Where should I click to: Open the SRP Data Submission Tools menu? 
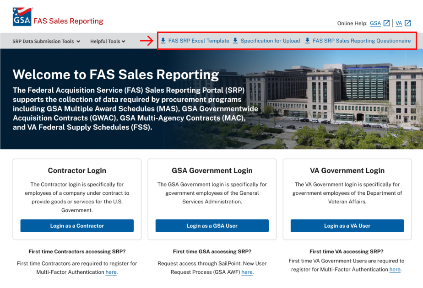[46, 41]
